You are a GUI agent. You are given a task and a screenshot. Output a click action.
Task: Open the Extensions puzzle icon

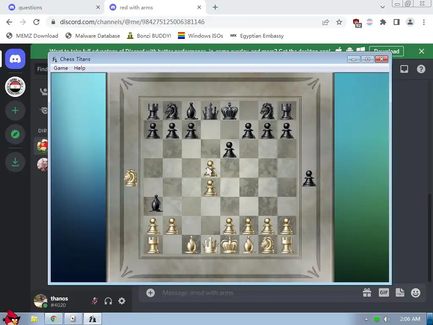(x=383, y=22)
